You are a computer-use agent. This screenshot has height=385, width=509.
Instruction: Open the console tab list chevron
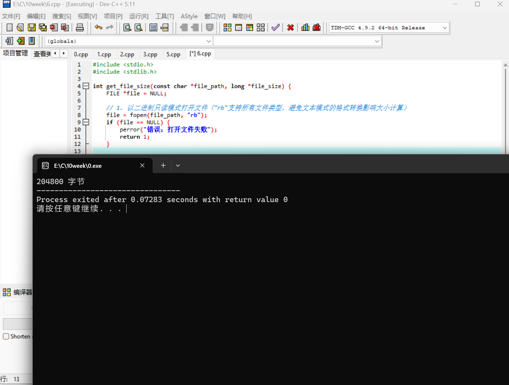pos(178,166)
